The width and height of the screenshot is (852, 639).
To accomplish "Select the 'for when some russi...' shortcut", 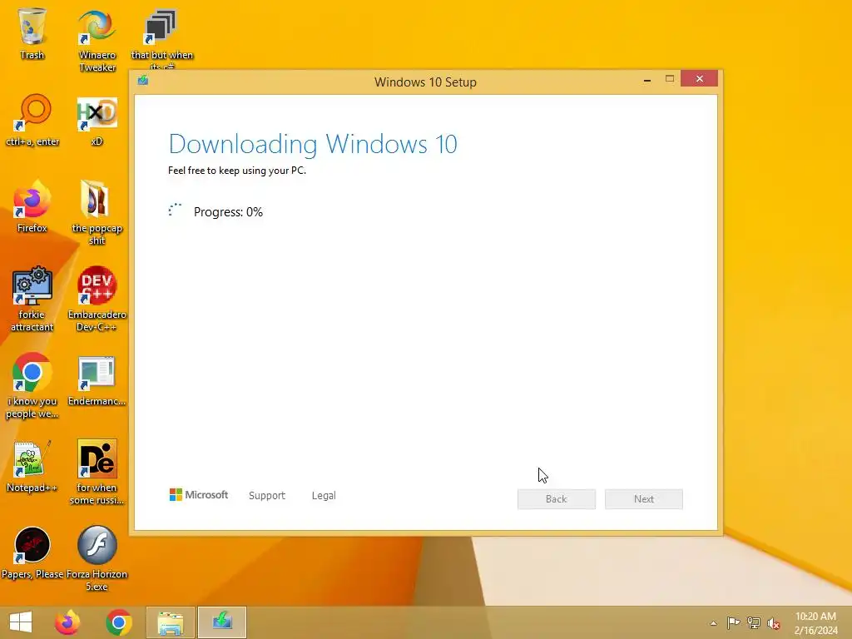I will [x=97, y=472].
